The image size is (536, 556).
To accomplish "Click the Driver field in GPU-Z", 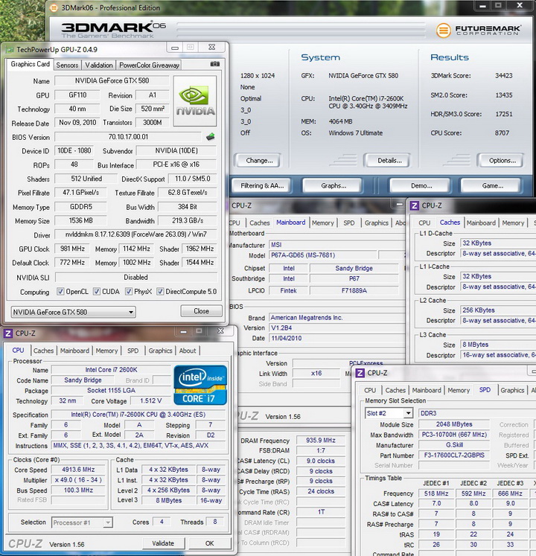I will 136,234.
